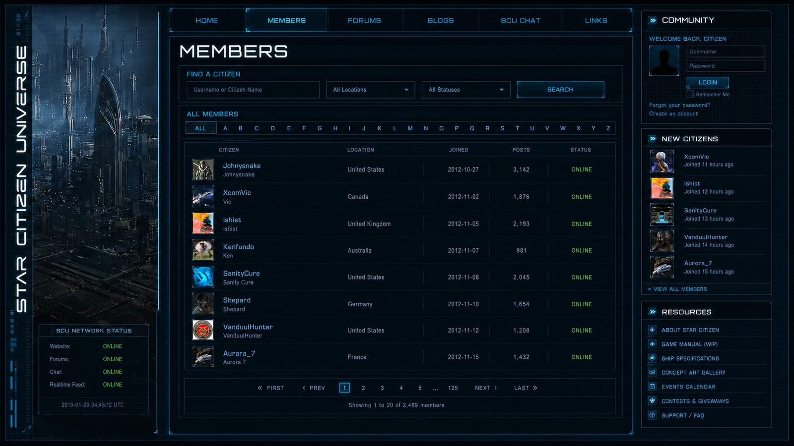Open Johnysnake's profile name link

tap(242, 166)
